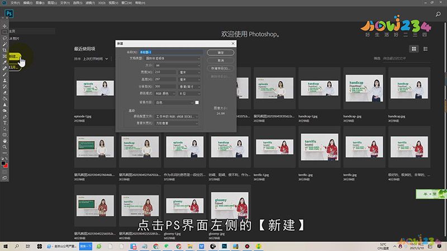This screenshot has height=251, width=447.
Task: Open the 颜色模式 RGB dropdown
Action: click(x=165, y=93)
